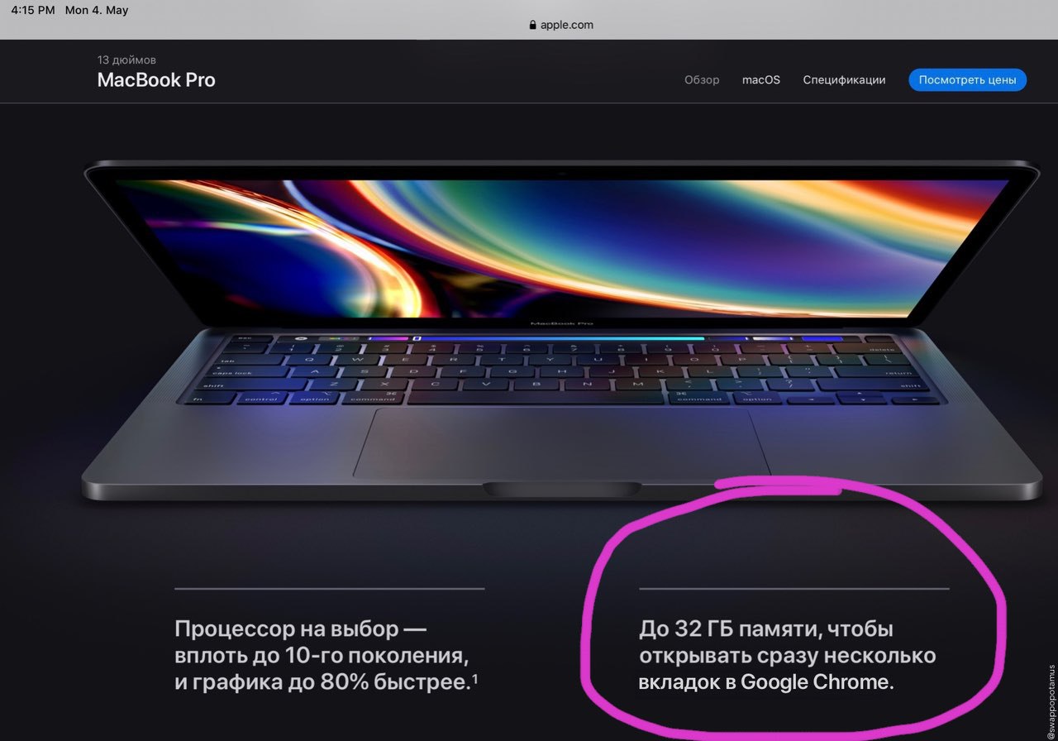Click the MacBook Pro page title
This screenshot has height=741, width=1058.
(x=156, y=80)
